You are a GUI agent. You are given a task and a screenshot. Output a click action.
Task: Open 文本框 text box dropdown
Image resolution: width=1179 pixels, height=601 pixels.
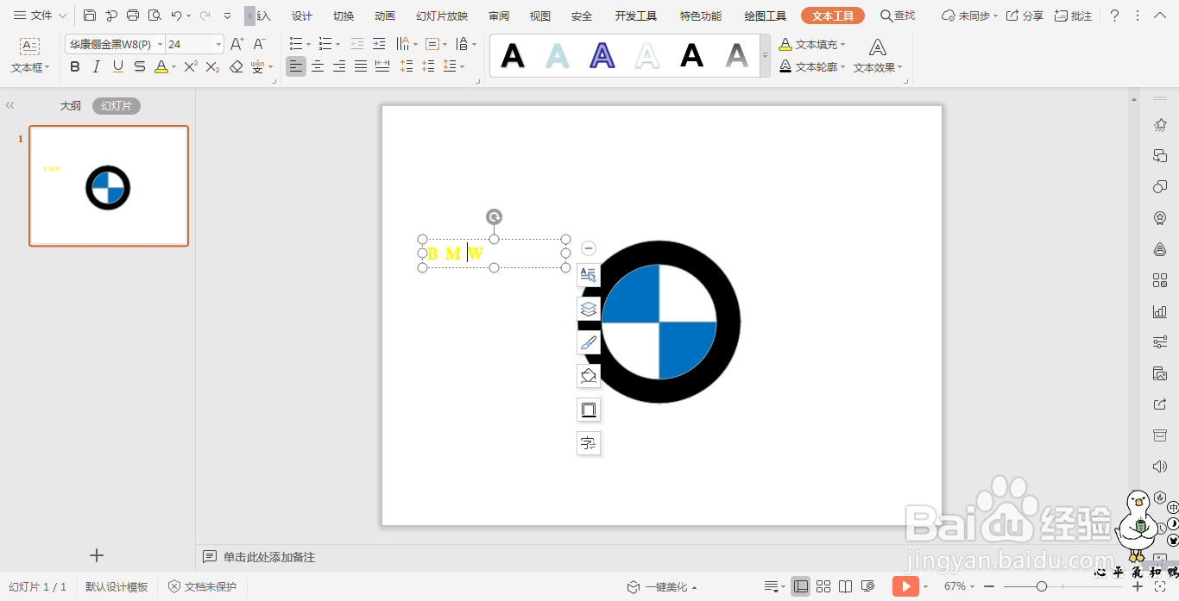[30, 66]
